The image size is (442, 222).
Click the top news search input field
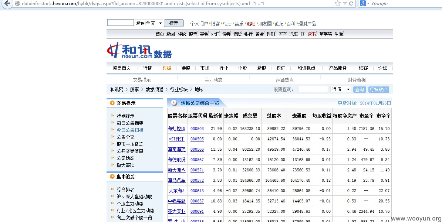120,23
